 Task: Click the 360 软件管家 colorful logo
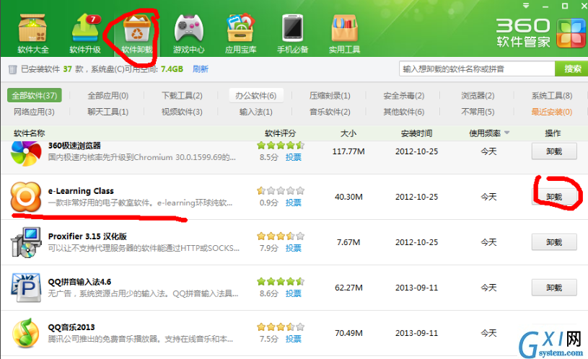(571, 33)
